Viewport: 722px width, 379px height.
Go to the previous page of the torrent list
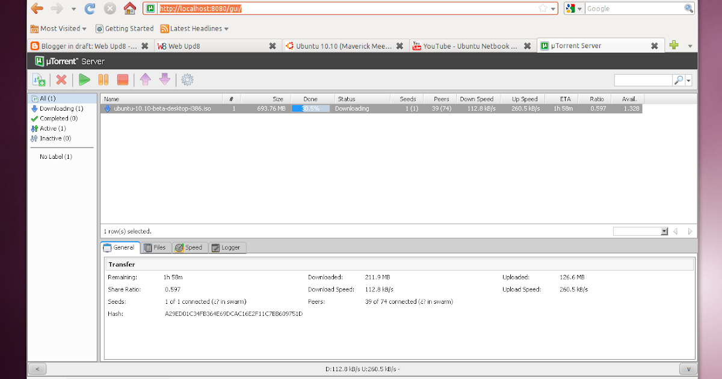[675, 231]
